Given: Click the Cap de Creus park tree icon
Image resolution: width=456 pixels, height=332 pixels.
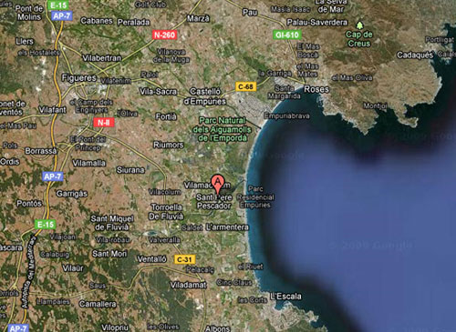Looking at the screenshot, I should tap(359, 25).
